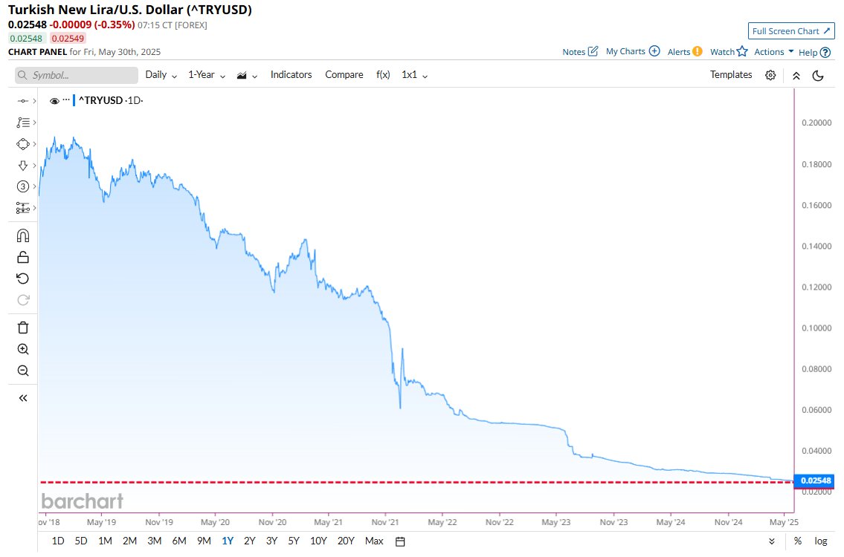Viewport: 844px width, 557px height.
Task: Zoom in on the chart
Action: [22, 349]
